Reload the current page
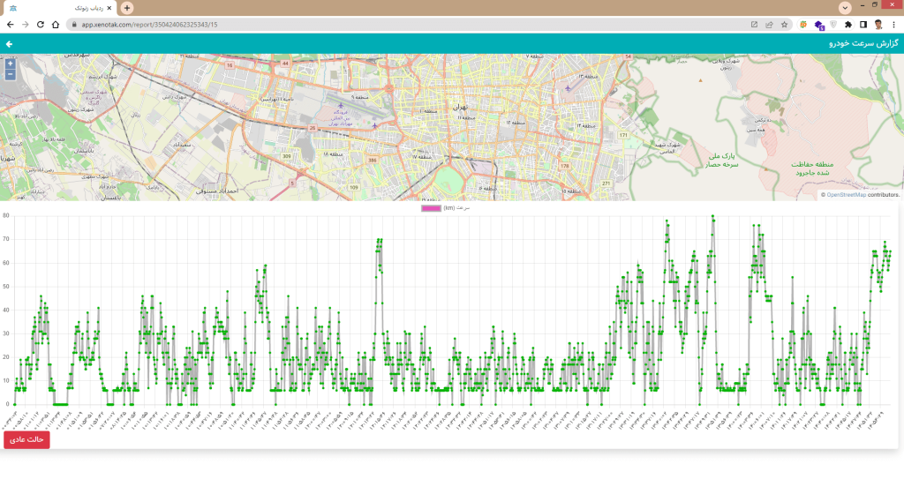904x494 pixels. [x=40, y=25]
